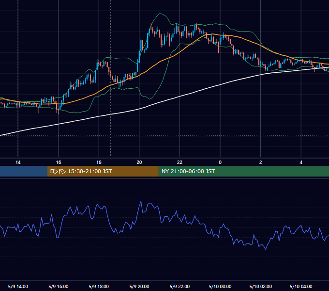Viewport: 329px width, 291px height.
Task: Click the 16 hour axis label
Action: [x=59, y=162]
